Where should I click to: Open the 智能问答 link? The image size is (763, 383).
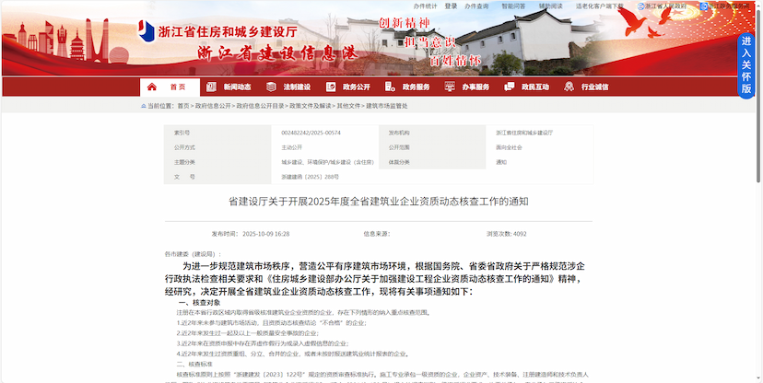[513, 6]
